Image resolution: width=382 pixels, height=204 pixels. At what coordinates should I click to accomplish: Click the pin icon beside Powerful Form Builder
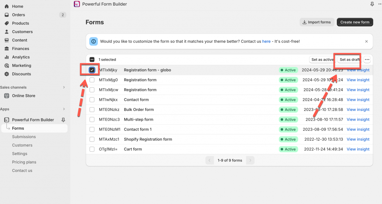coord(63,120)
